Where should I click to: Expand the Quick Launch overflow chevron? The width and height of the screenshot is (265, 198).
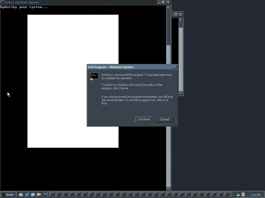point(45,194)
